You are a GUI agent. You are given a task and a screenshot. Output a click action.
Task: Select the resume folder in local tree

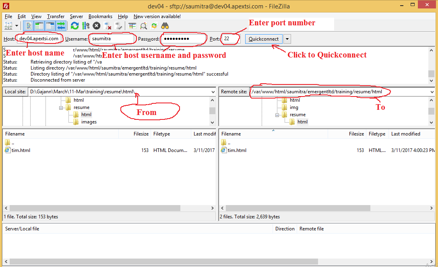[x=82, y=107]
